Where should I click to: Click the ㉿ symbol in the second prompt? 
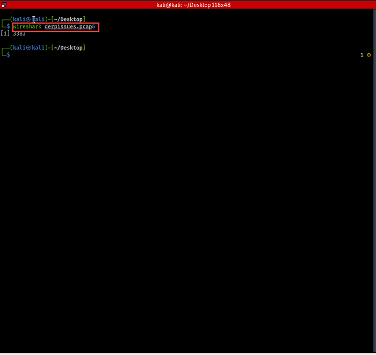point(28,48)
